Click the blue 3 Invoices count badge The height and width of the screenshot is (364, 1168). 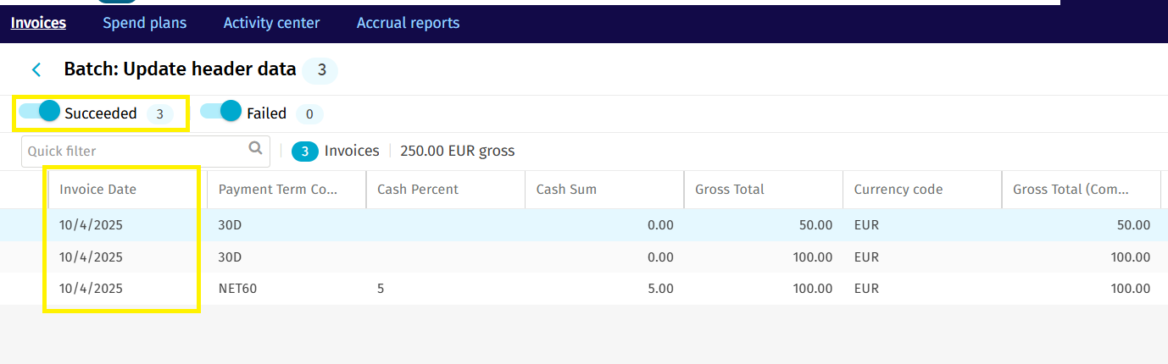tap(304, 152)
